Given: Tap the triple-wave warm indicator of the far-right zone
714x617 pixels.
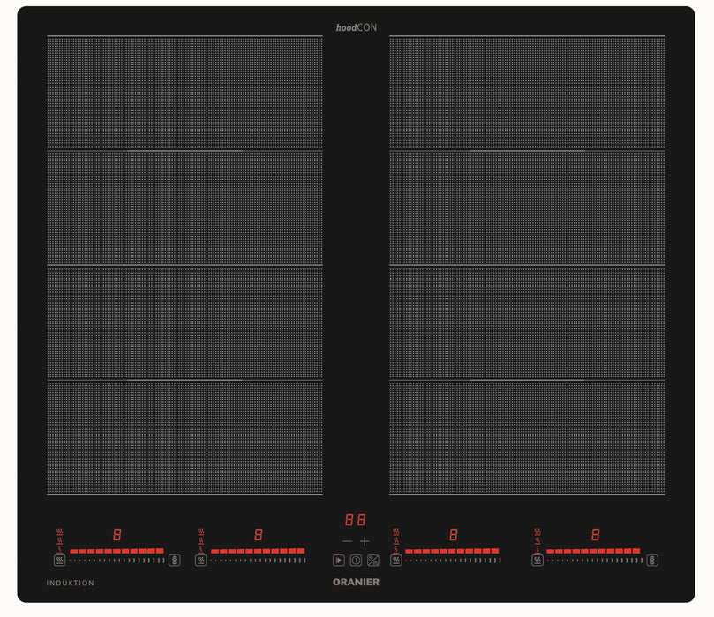Looking at the screenshot, I should (537, 532).
